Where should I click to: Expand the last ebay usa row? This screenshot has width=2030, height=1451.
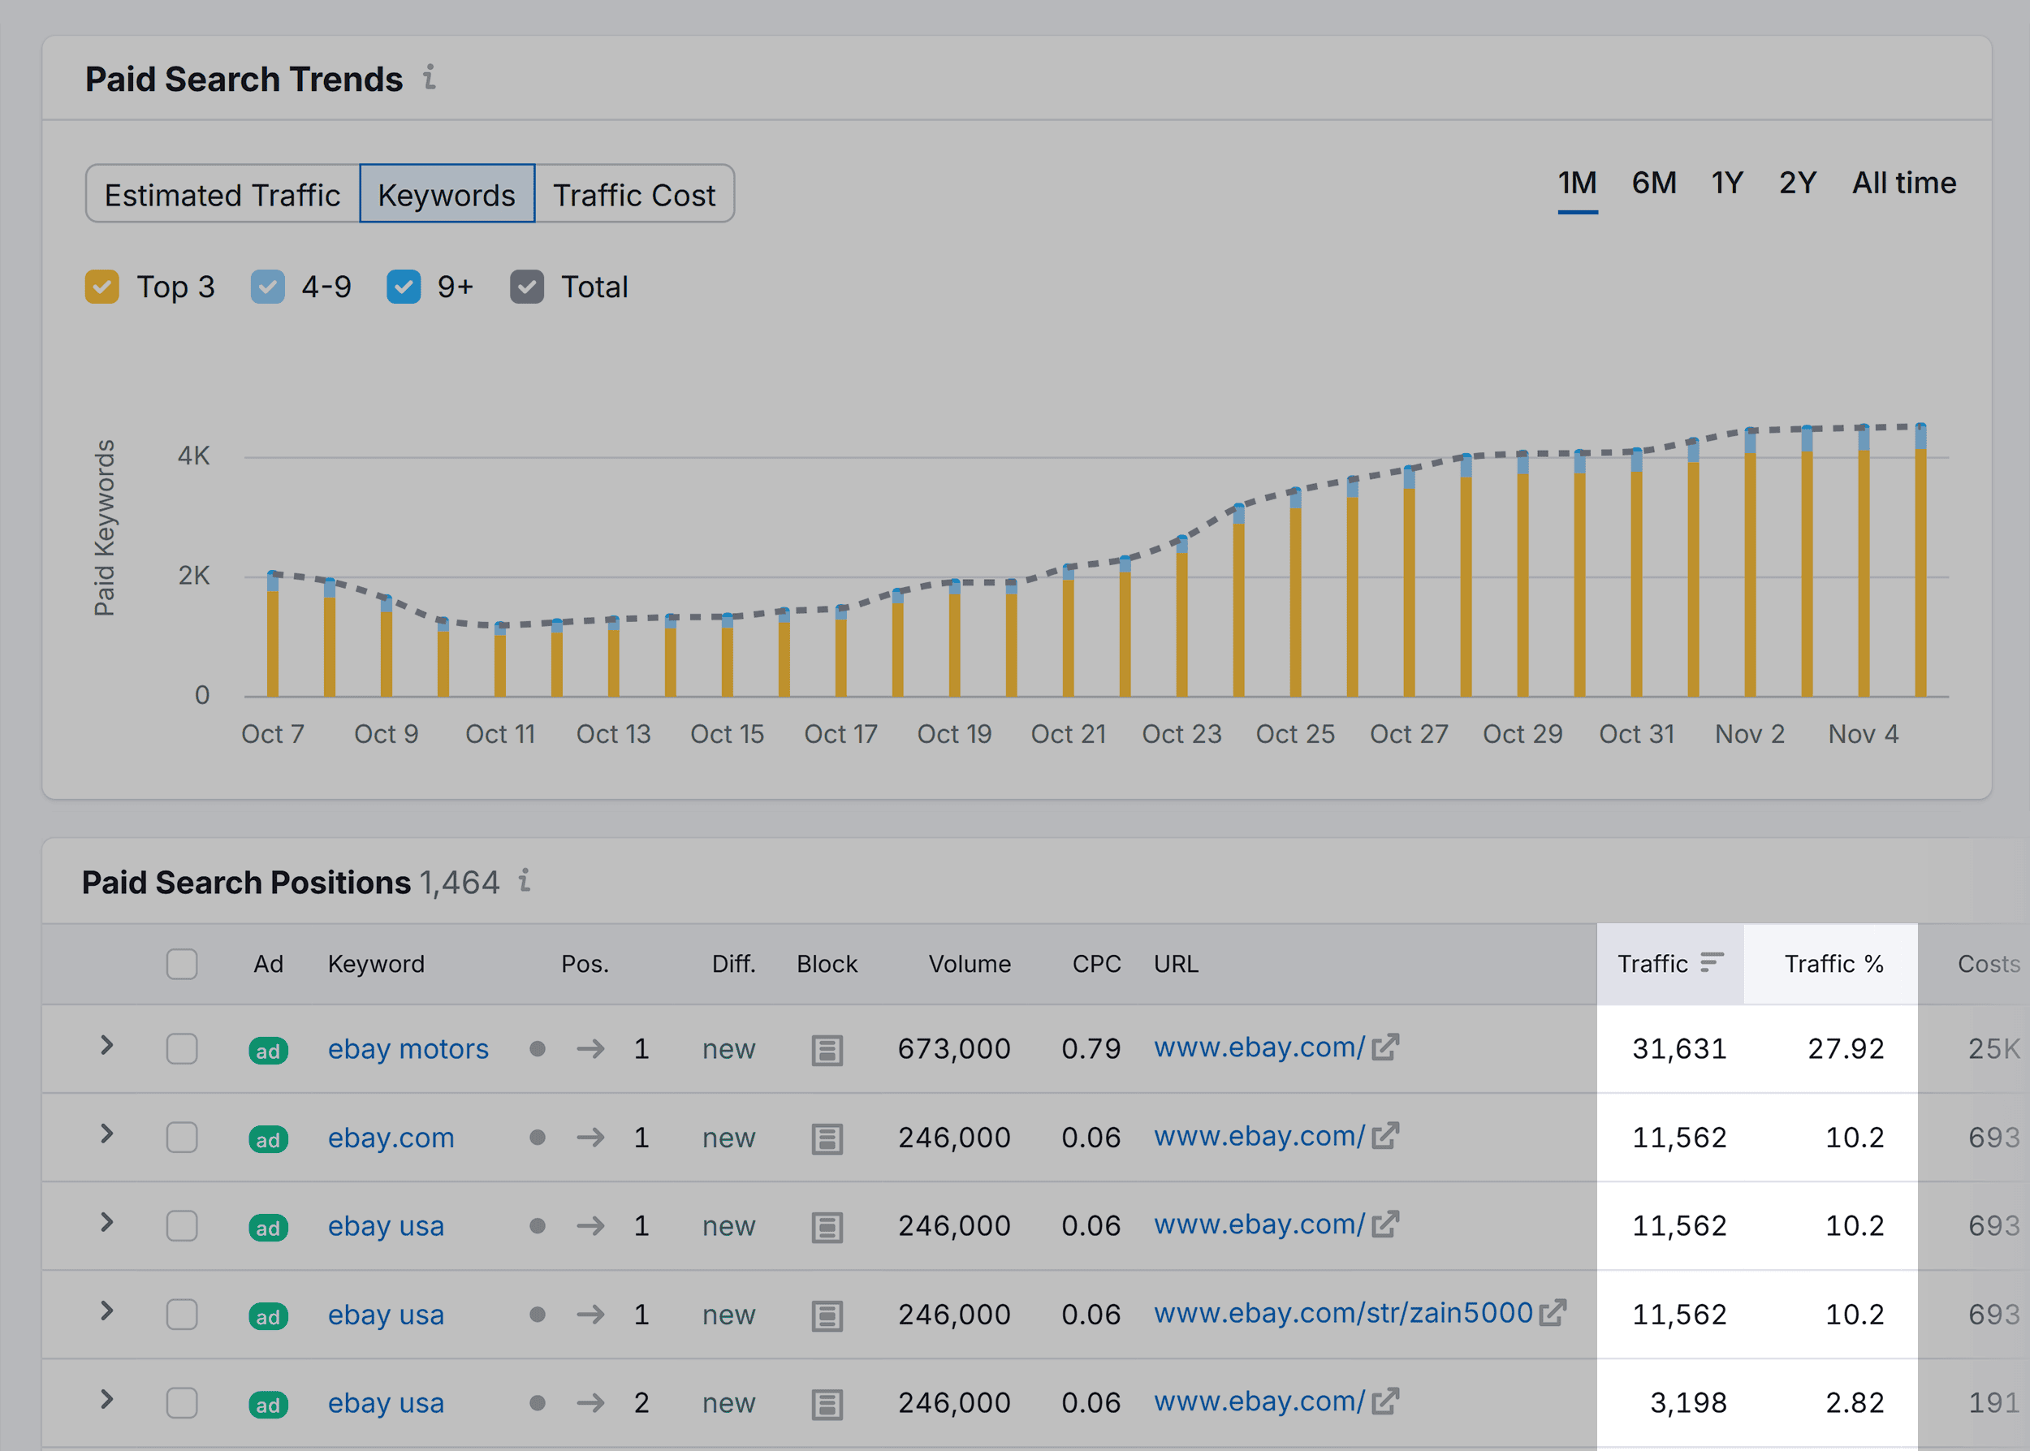click(x=106, y=1403)
